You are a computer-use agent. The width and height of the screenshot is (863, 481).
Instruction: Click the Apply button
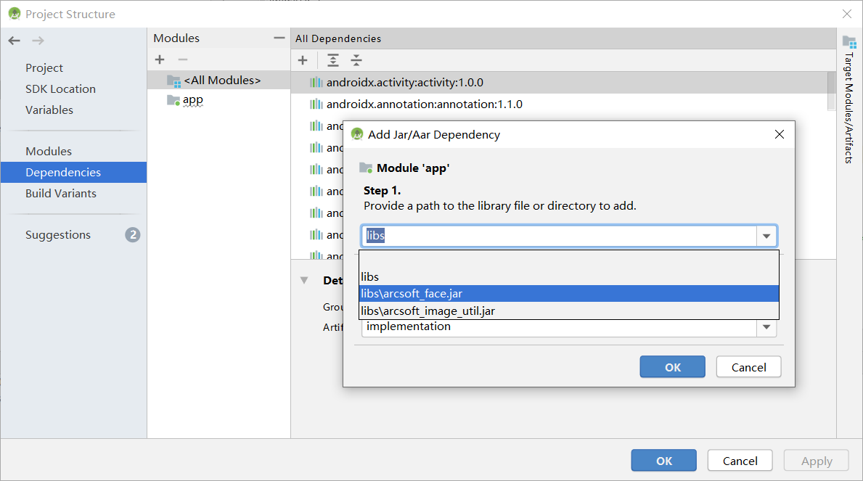tap(816, 460)
